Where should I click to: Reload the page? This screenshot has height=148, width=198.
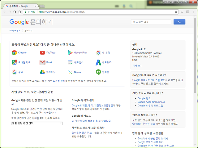(x=15, y=12)
